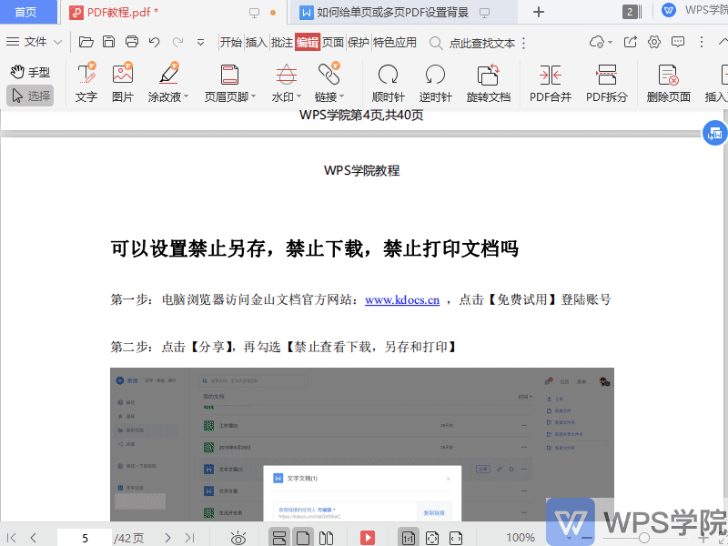Screen dimensions: 728x546
Task: Click the window count 2 indicator
Action: [x=632, y=12]
